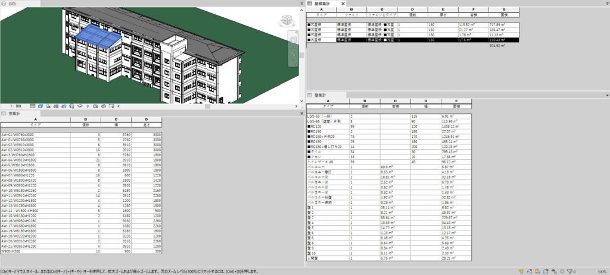This screenshot has height=275, width=610.
Task: Switch to the 屋根集計 schedule tab
Action: point(323,4)
